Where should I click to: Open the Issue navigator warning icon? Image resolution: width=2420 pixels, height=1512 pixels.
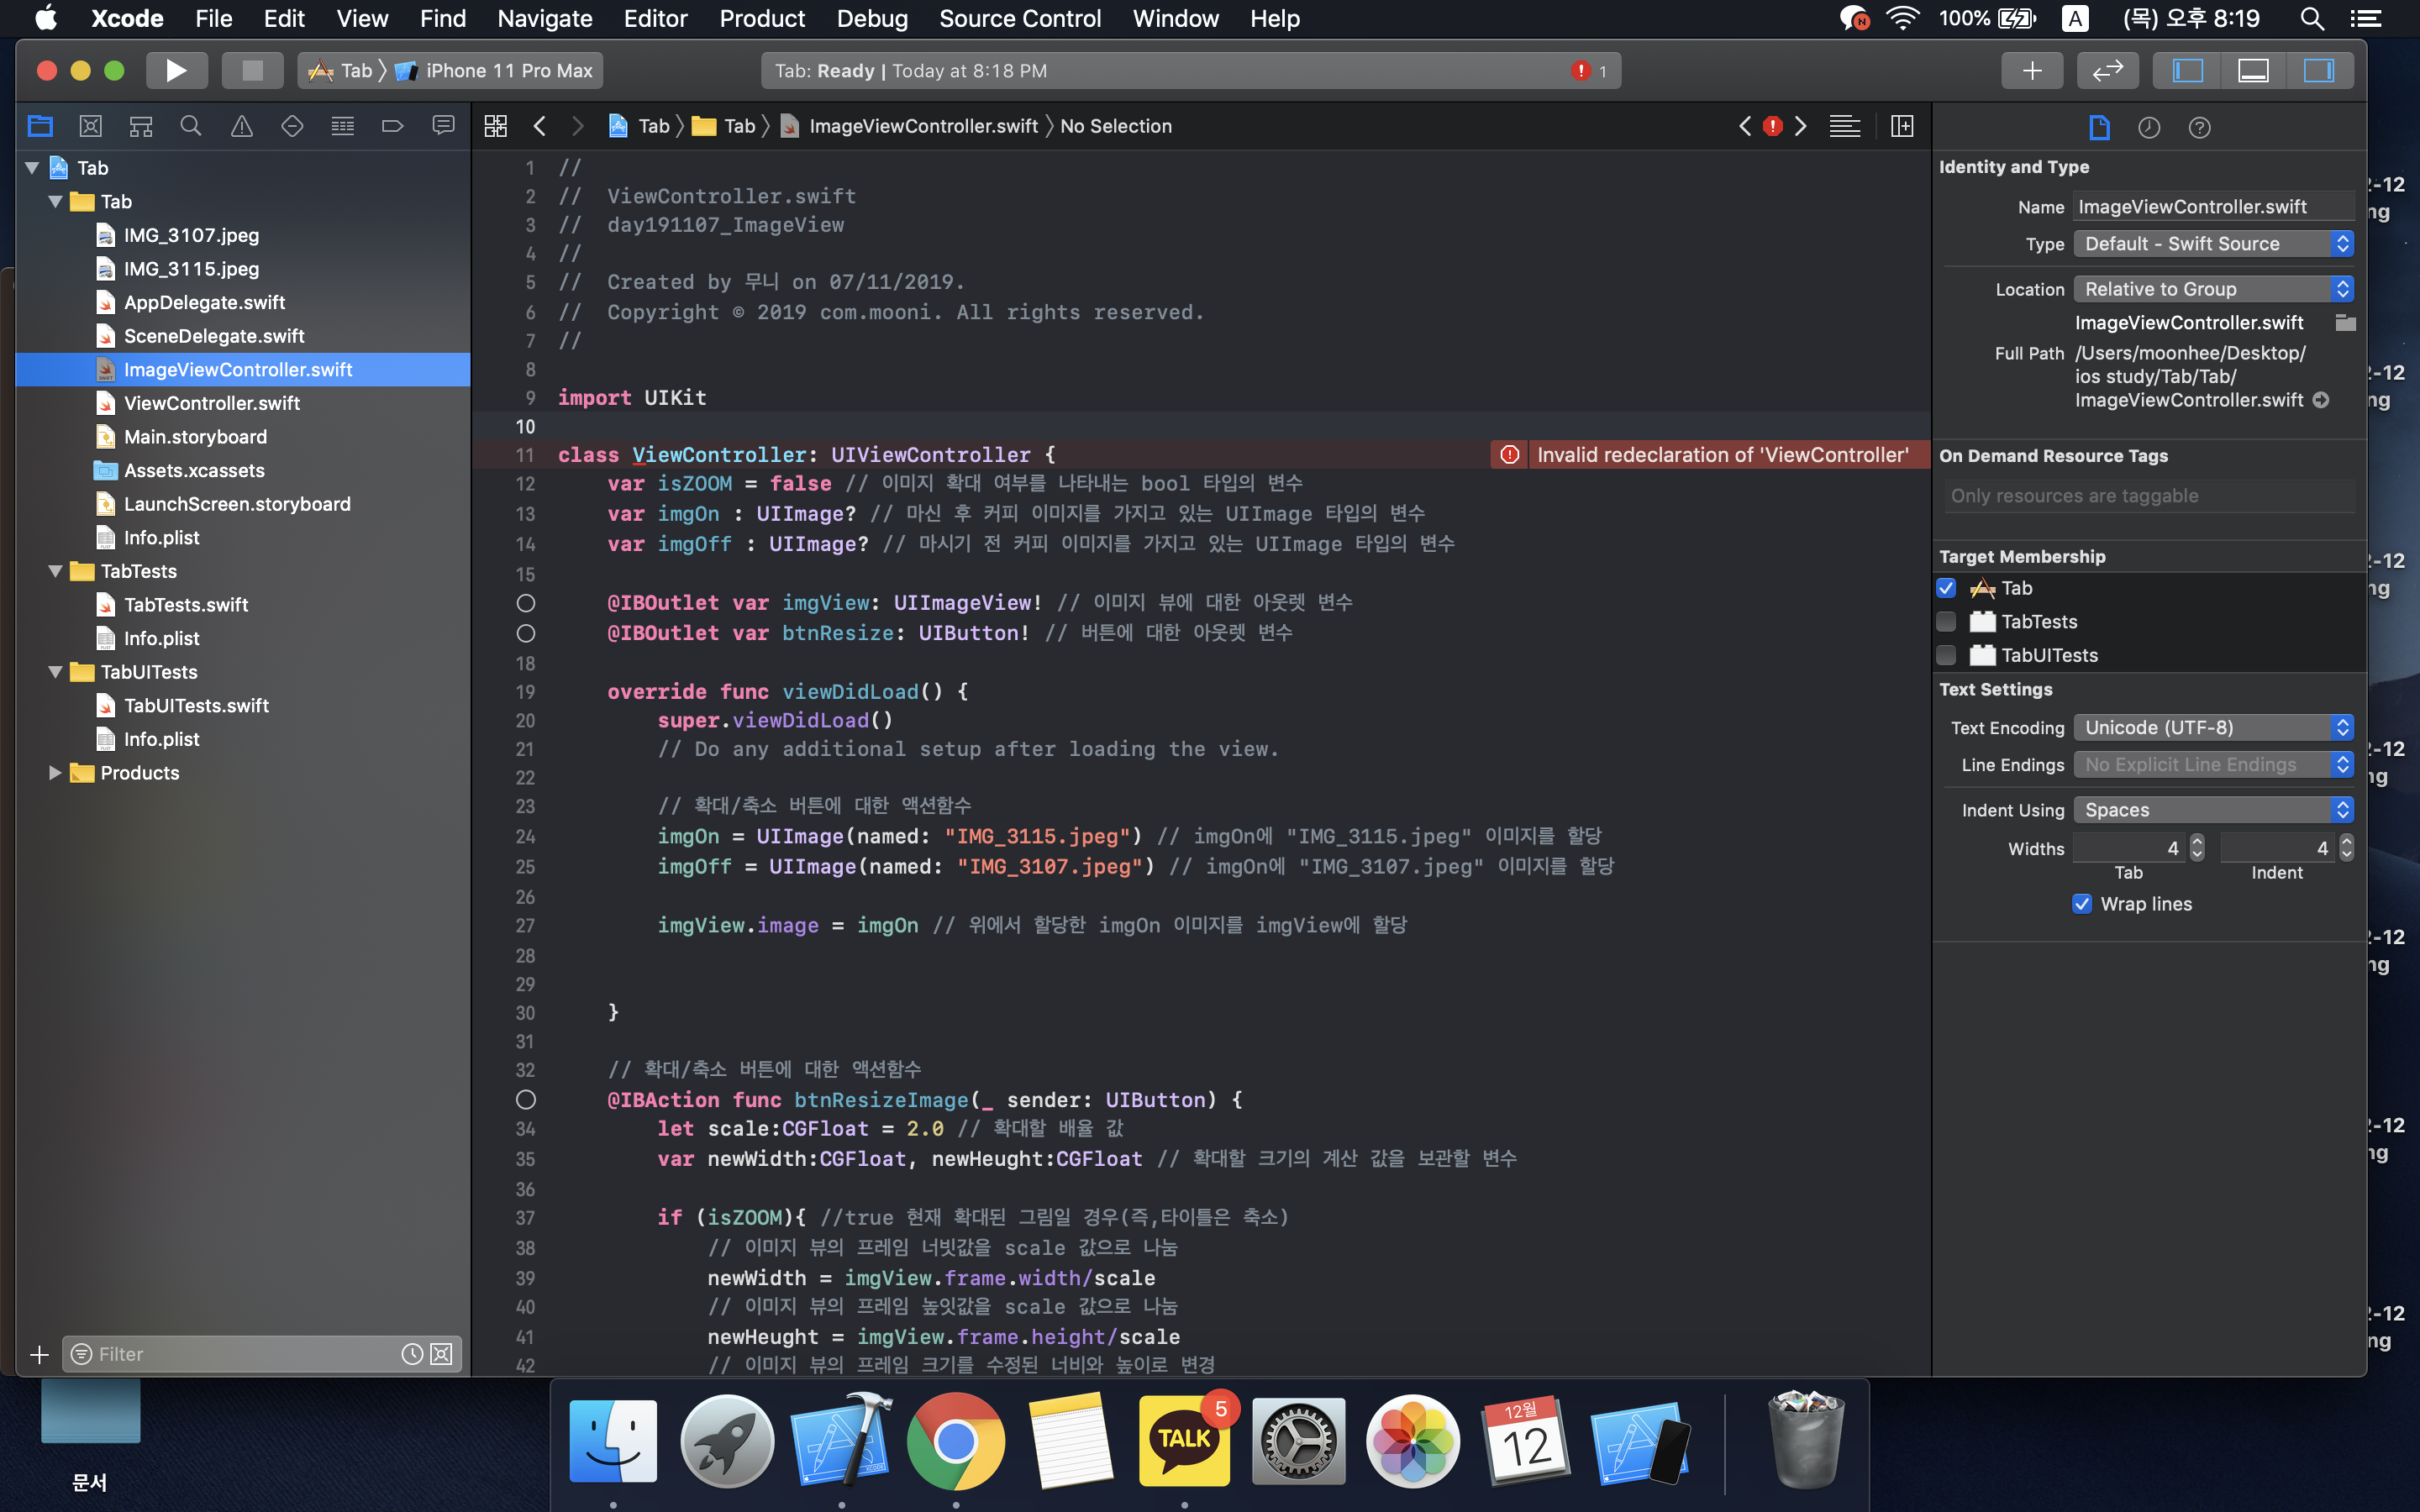241,126
